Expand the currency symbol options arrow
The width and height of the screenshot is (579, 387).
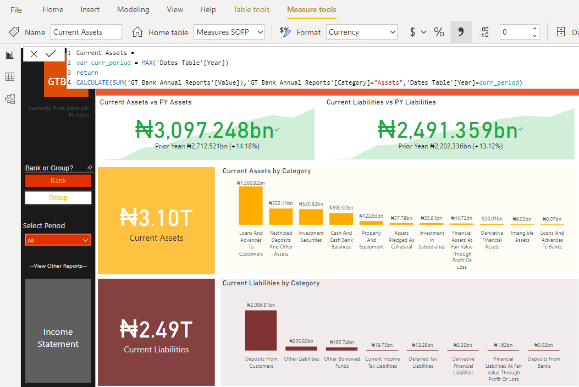coord(423,32)
